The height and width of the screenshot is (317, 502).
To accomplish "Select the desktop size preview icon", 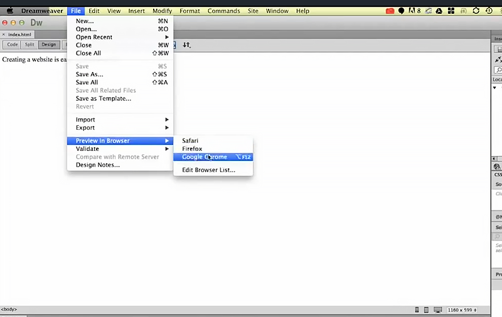I will 437,309.
